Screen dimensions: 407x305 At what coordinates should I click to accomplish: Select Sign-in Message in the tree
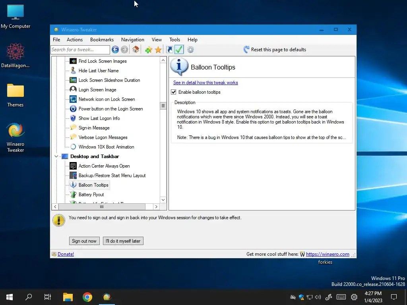tap(94, 128)
